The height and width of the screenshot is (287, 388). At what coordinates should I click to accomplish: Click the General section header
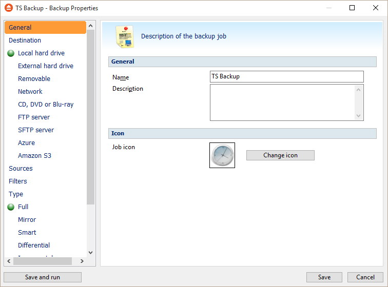coord(242,62)
